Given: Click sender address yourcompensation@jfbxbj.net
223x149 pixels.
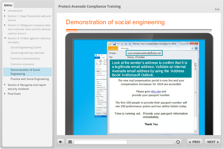Looking at the screenshot, I should click(144, 53).
